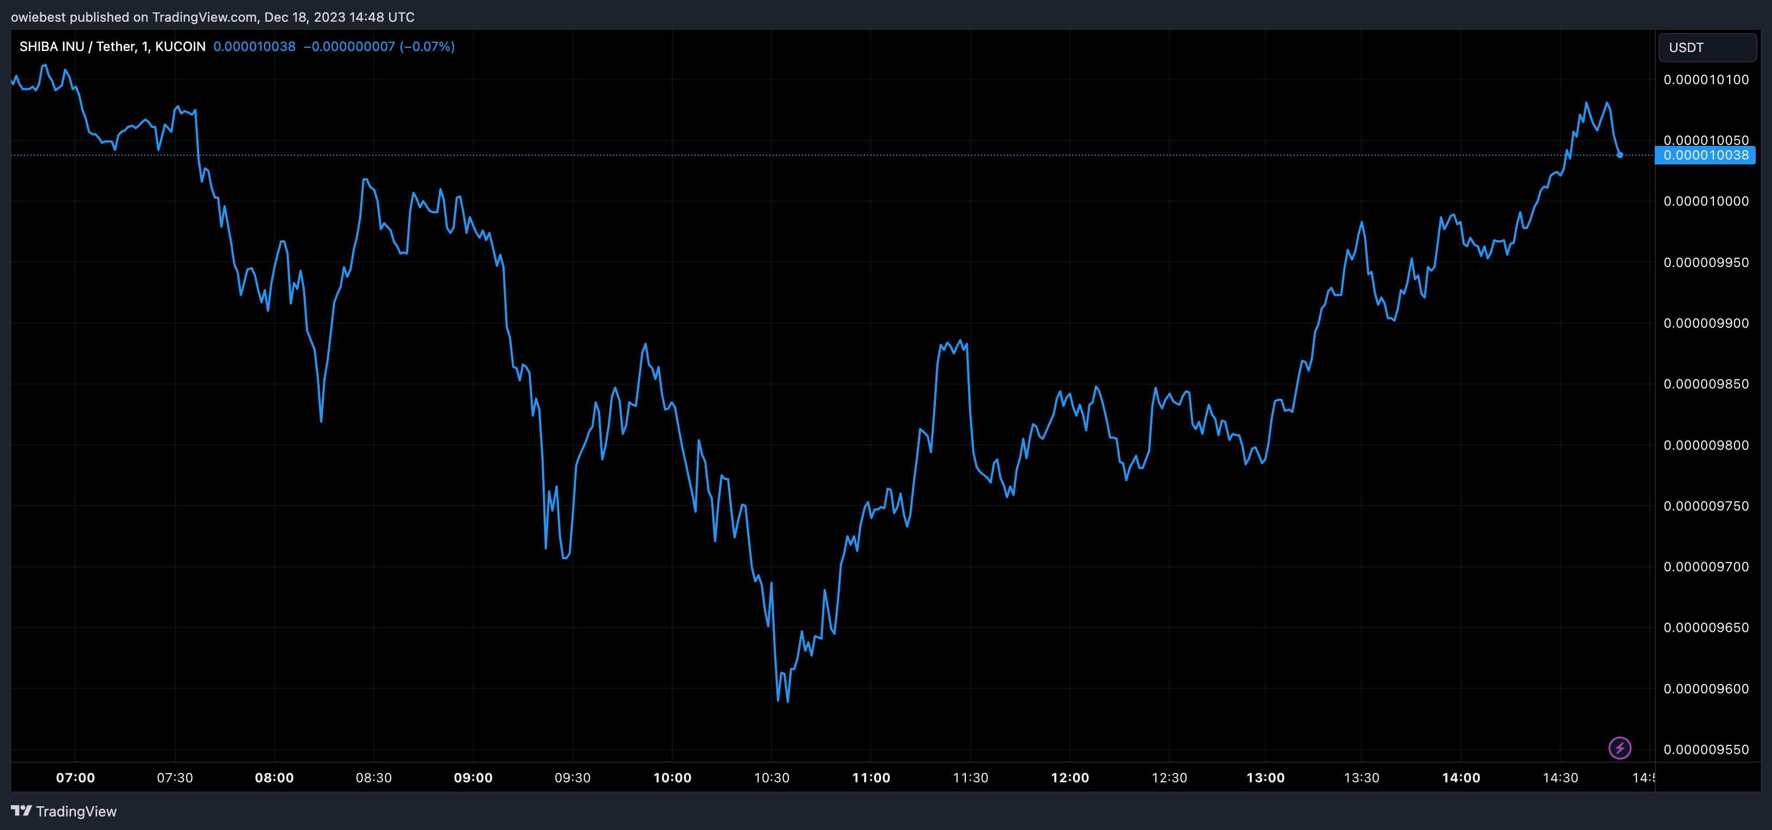Click the highlighted 0.000010038 price axis label
Image resolution: width=1772 pixels, height=830 pixels.
(1705, 155)
